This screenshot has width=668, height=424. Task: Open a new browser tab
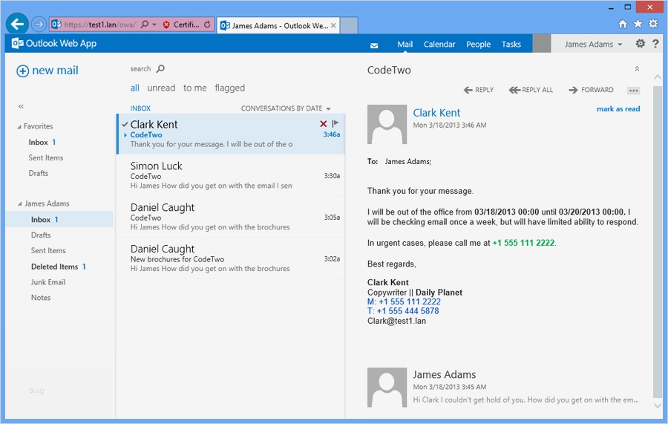click(349, 25)
